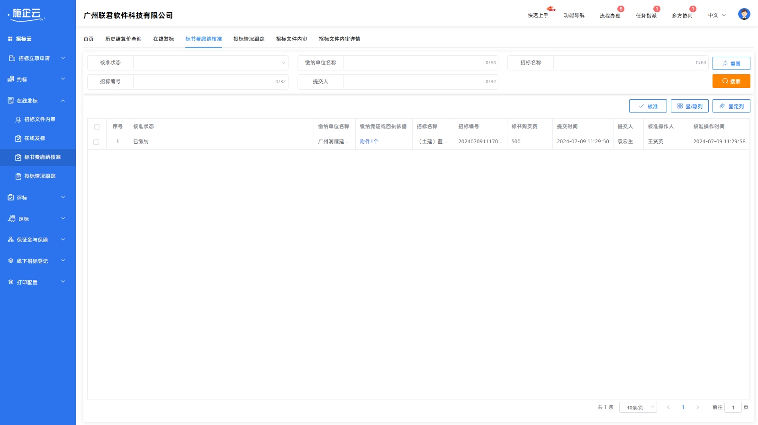Click page number 1 in pagination
The image size is (758, 425).
pyautogui.click(x=683, y=407)
